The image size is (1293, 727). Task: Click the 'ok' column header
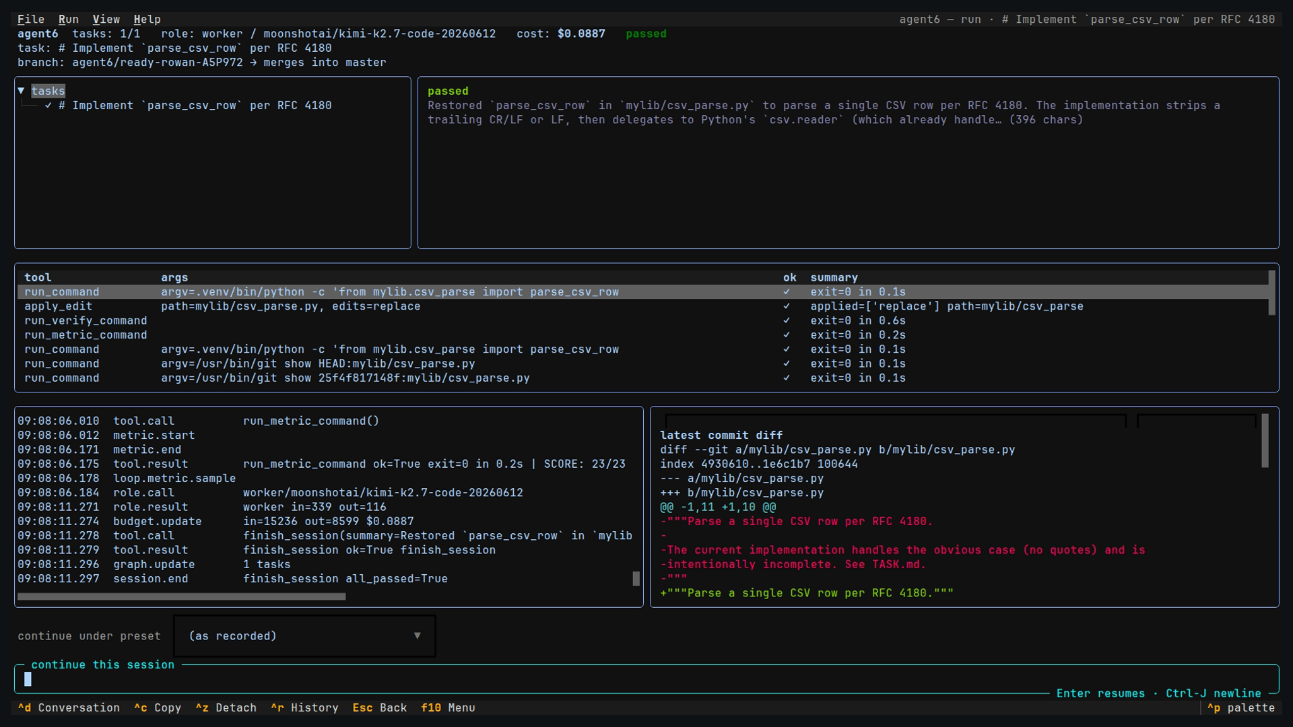(x=790, y=277)
